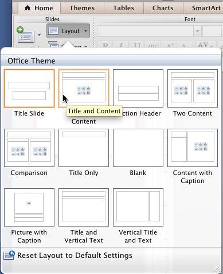223x274 pixels.
Task: Open the font name combo box
Action: (149, 31)
